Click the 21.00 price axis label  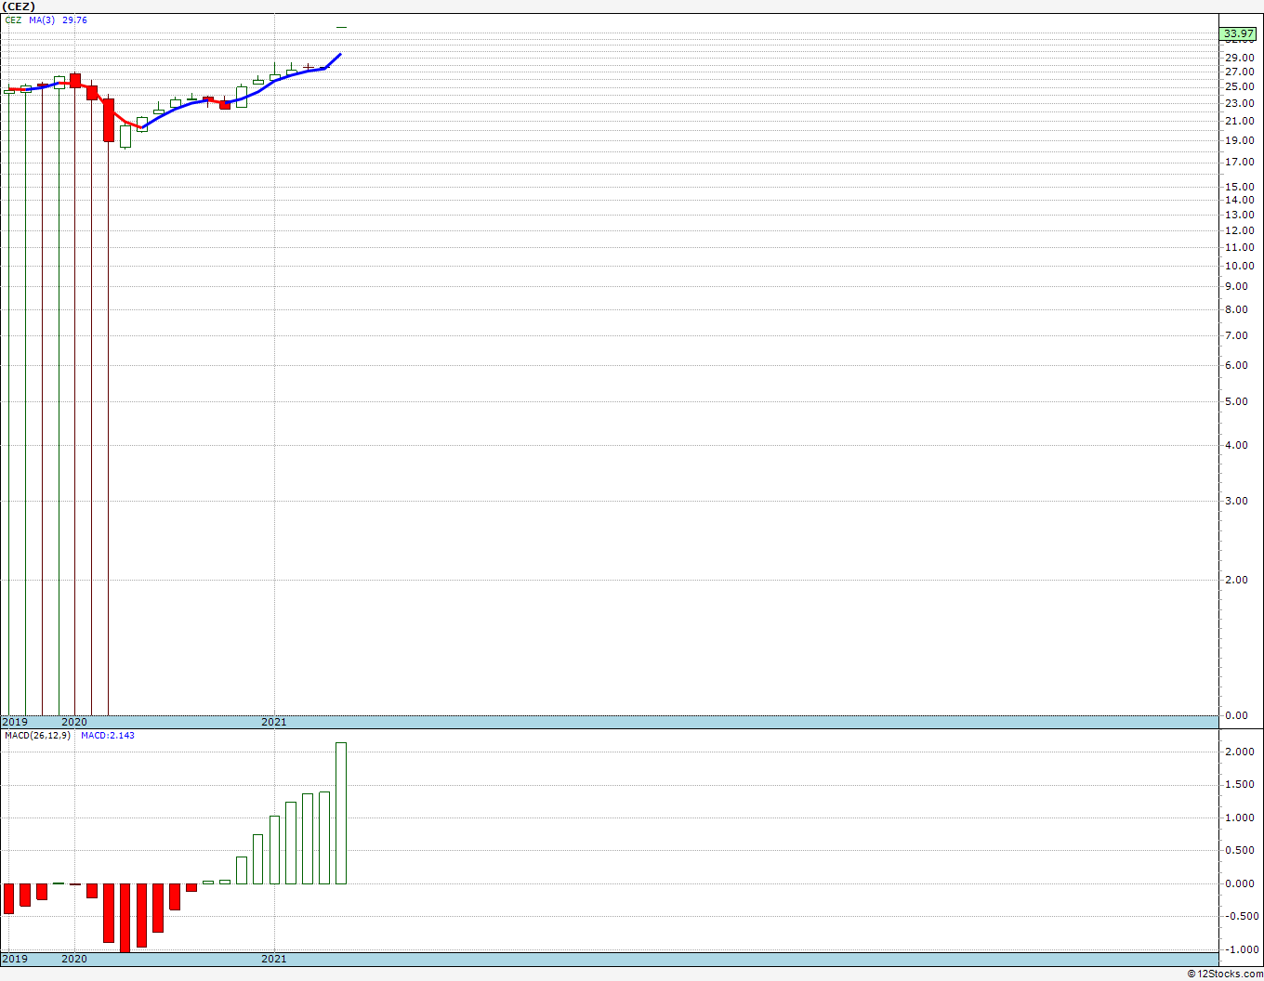click(x=1240, y=121)
